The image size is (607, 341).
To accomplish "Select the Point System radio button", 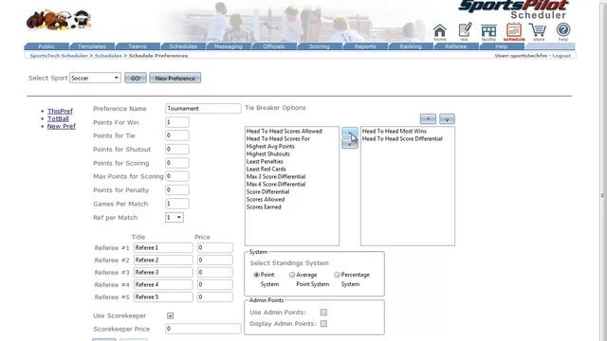I will coord(256,275).
